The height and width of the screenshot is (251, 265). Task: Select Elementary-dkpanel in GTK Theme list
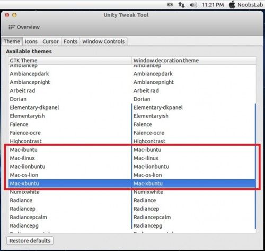click(x=70, y=107)
